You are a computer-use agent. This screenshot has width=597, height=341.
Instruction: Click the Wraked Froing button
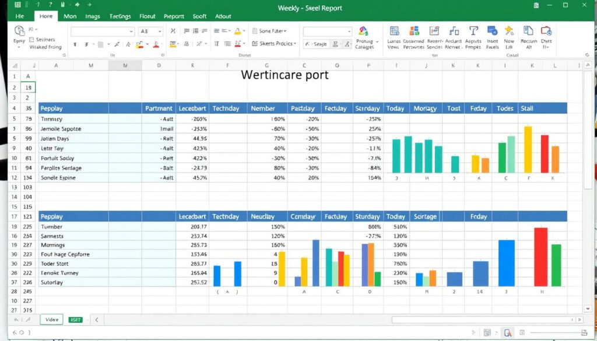click(45, 47)
